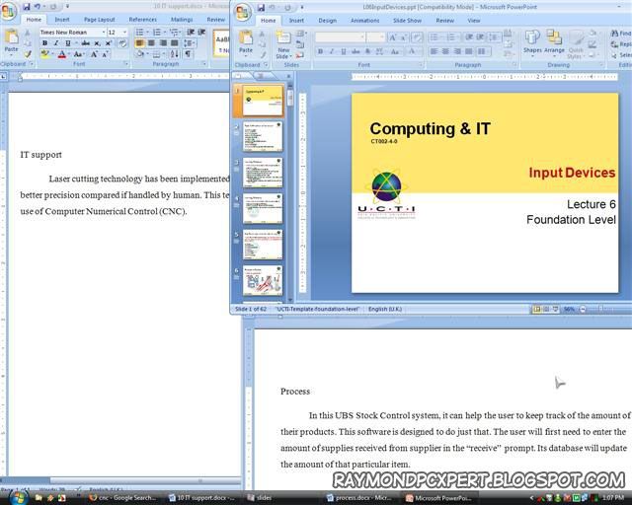The image size is (632, 505).
Task: Switch to Page Layout tab in Word
Action: [x=99, y=20]
